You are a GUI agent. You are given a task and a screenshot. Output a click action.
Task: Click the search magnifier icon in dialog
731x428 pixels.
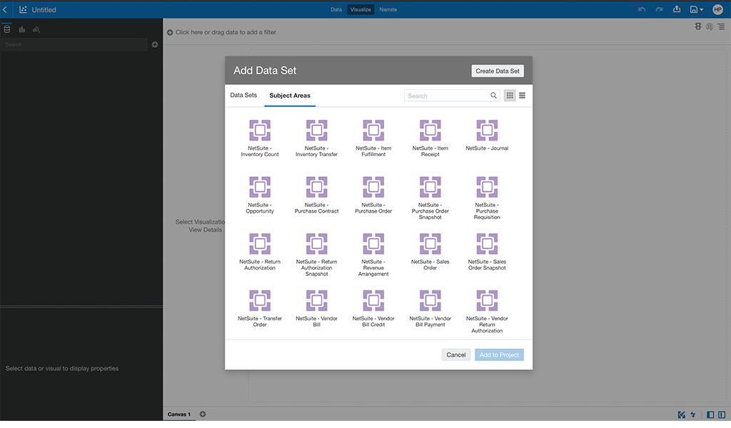pos(493,96)
